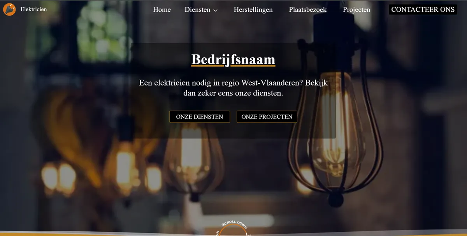Click the West-Vlaanderen tagline paragraph
This screenshot has height=236, width=467.
pyautogui.click(x=233, y=88)
